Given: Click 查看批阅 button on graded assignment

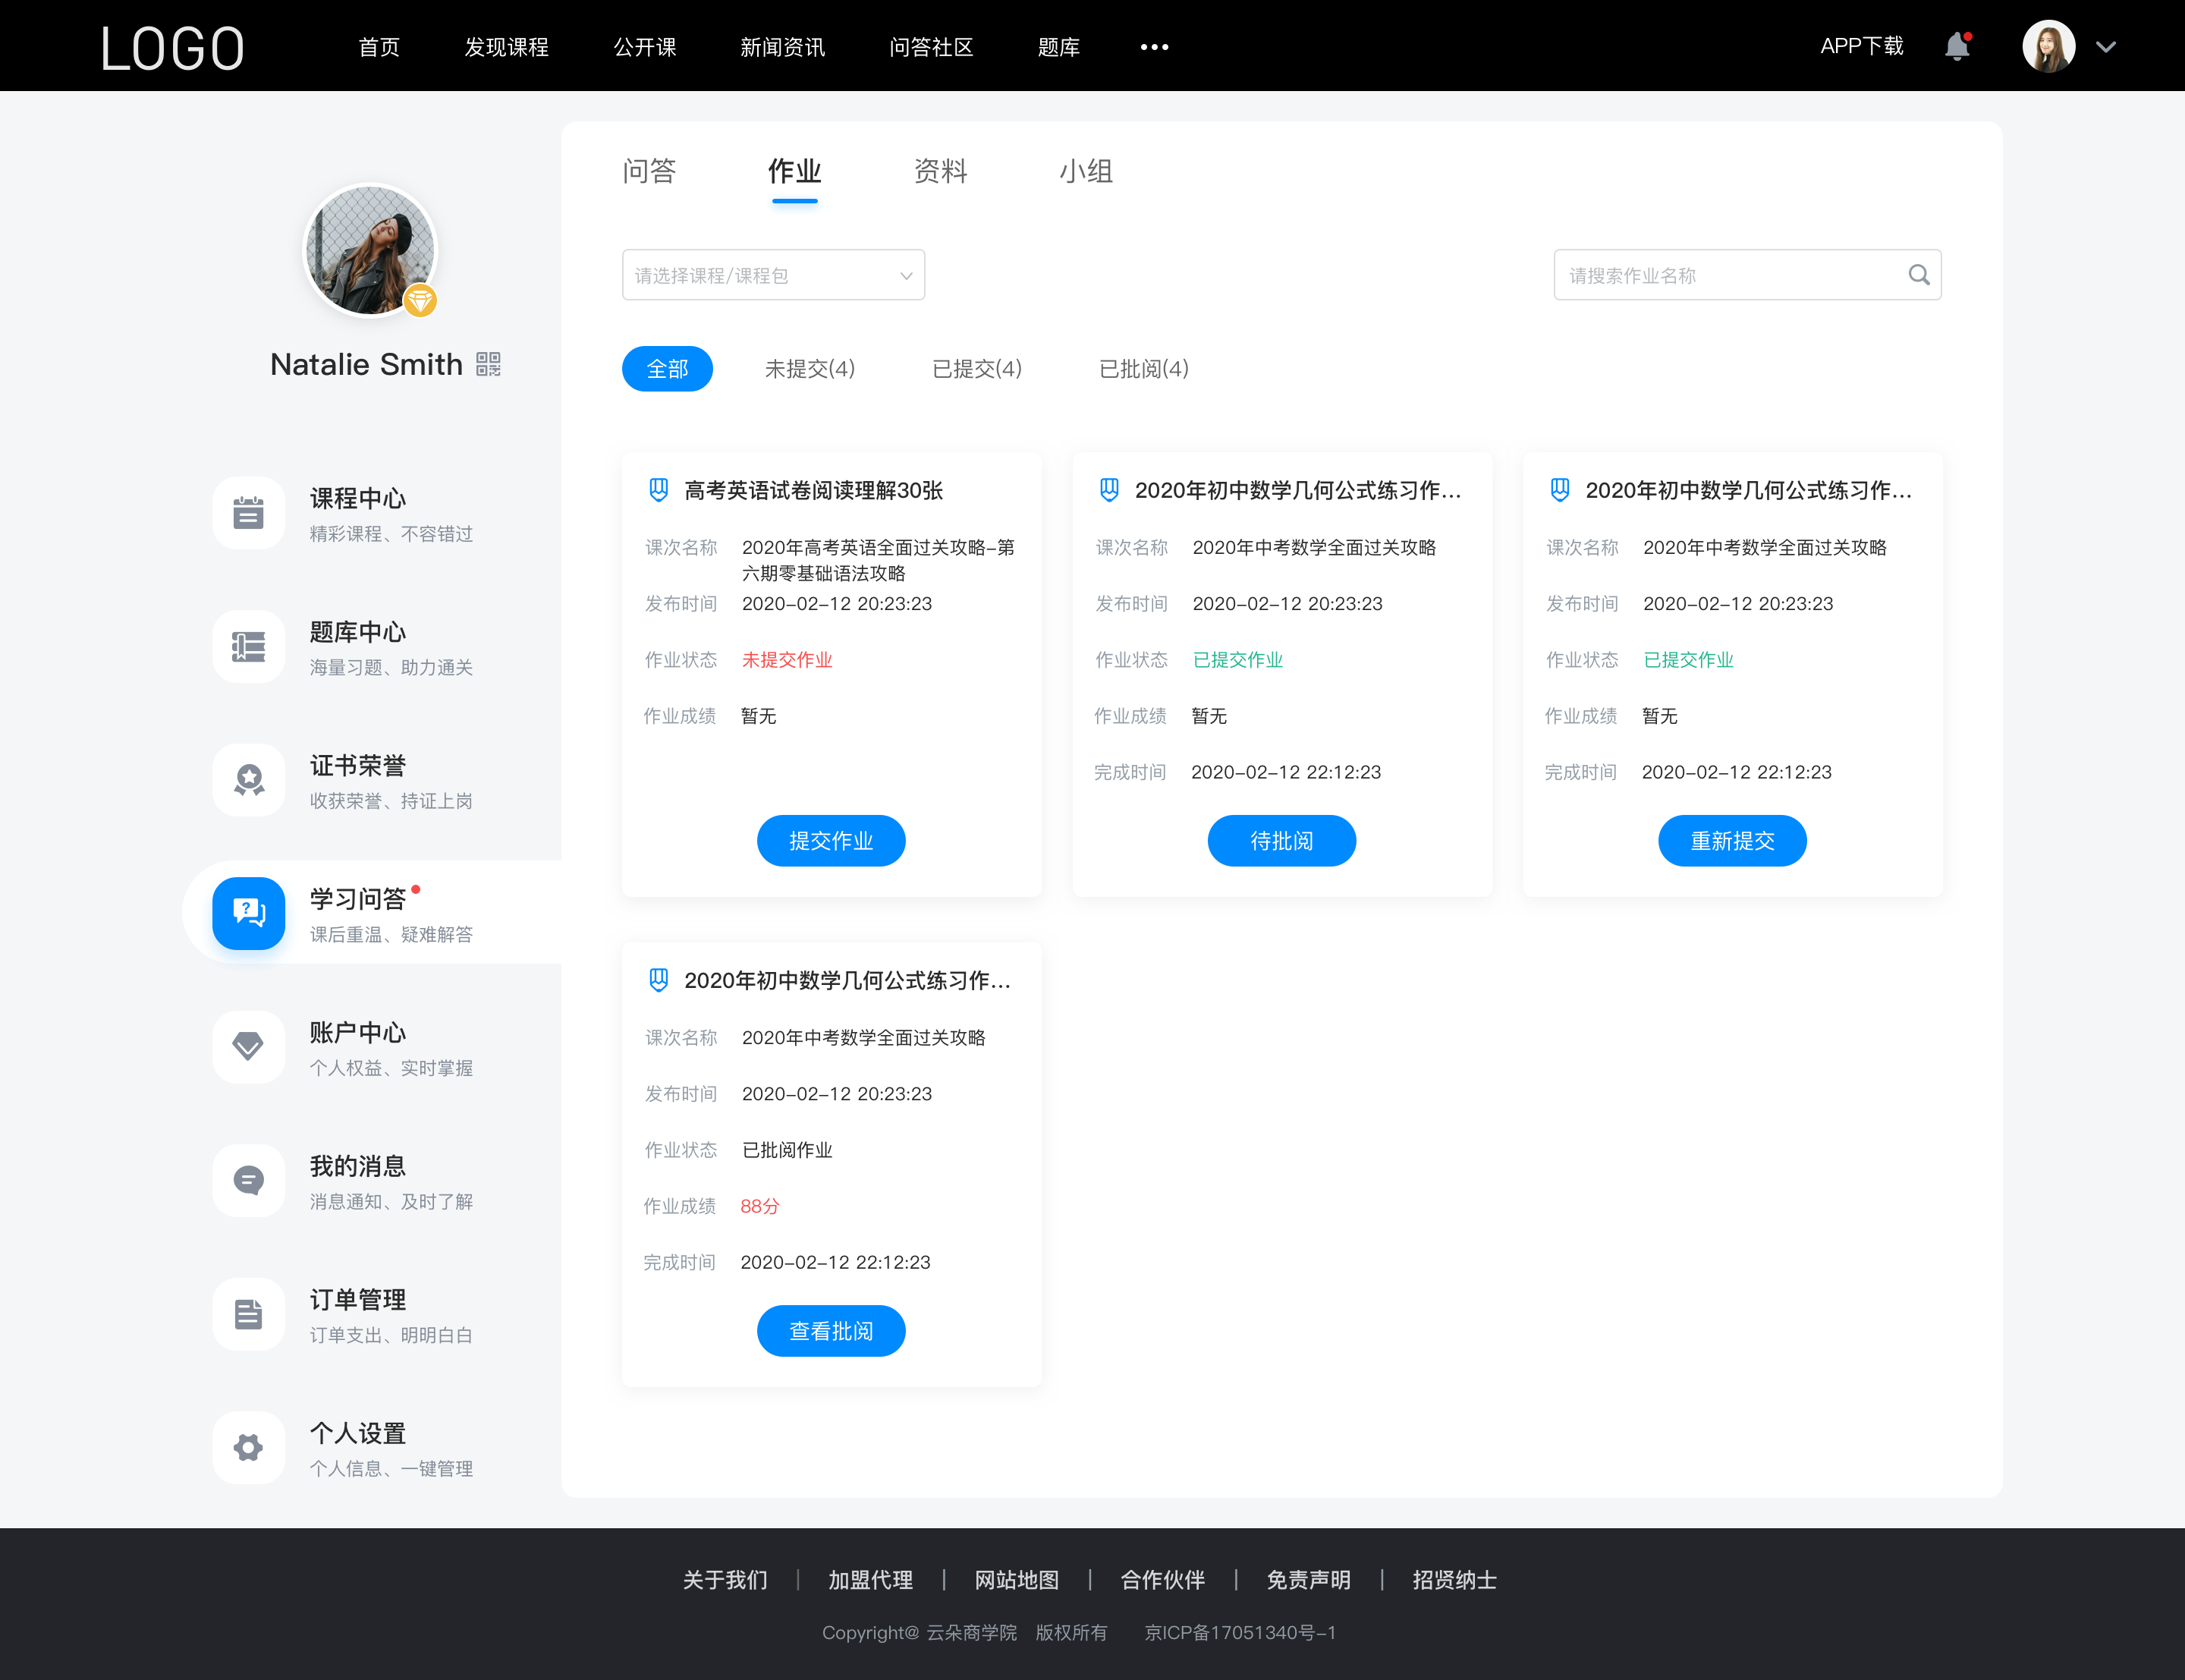Looking at the screenshot, I should [831, 1331].
